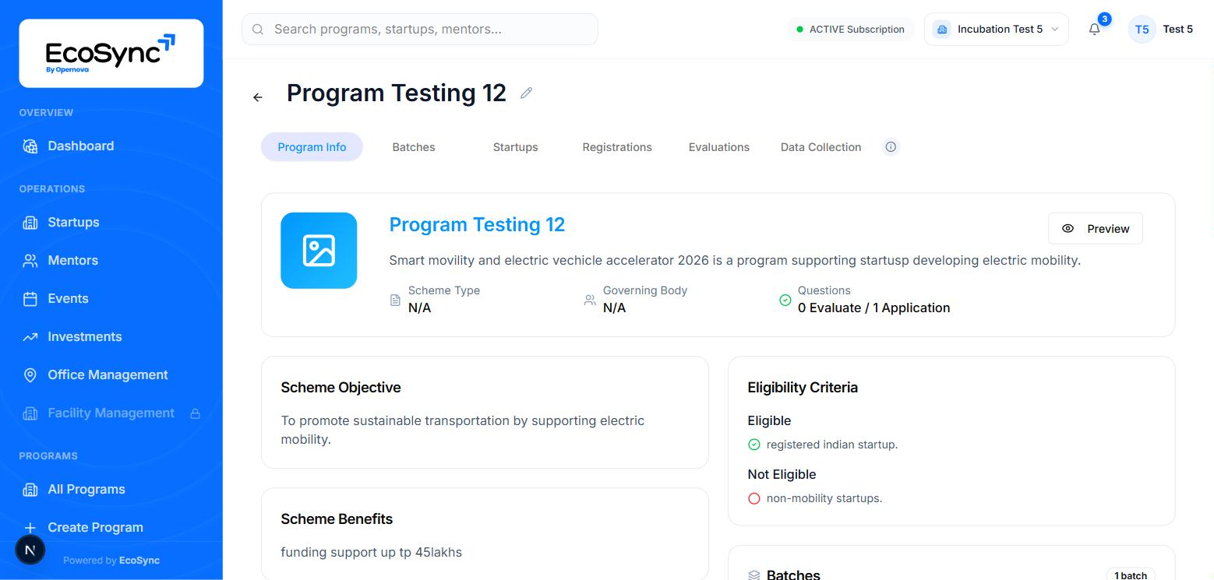Click the incubator icon in organization selector
This screenshot has height=580, width=1214.
pyautogui.click(x=942, y=30)
